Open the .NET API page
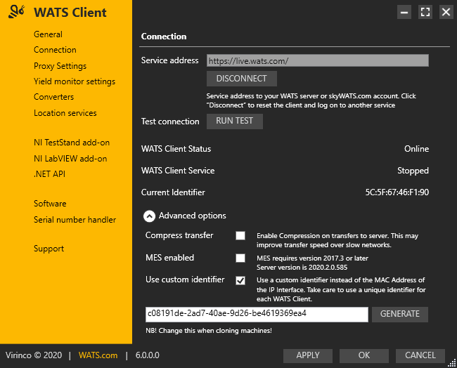 click(x=49, y=174)
